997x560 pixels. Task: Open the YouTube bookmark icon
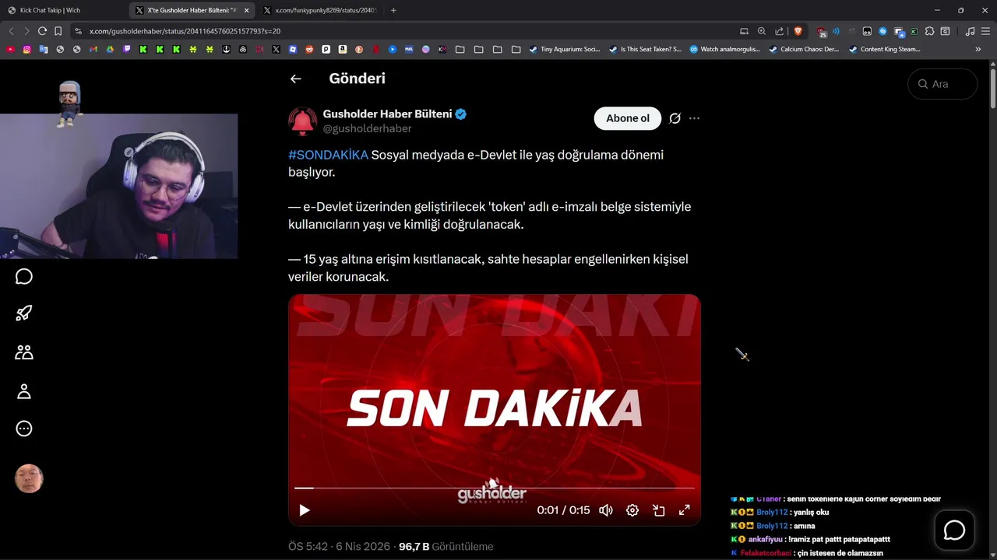pos(10,49)
